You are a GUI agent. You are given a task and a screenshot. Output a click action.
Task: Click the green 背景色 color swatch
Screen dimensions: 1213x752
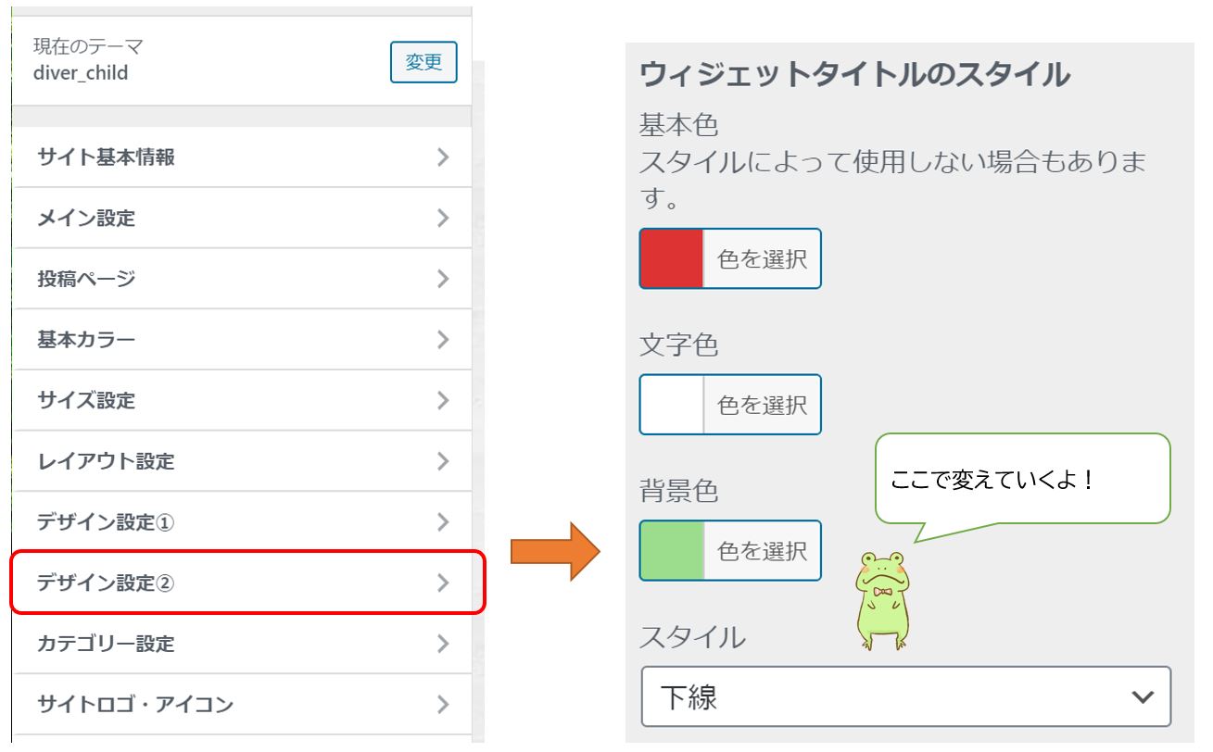pos(672,551)
